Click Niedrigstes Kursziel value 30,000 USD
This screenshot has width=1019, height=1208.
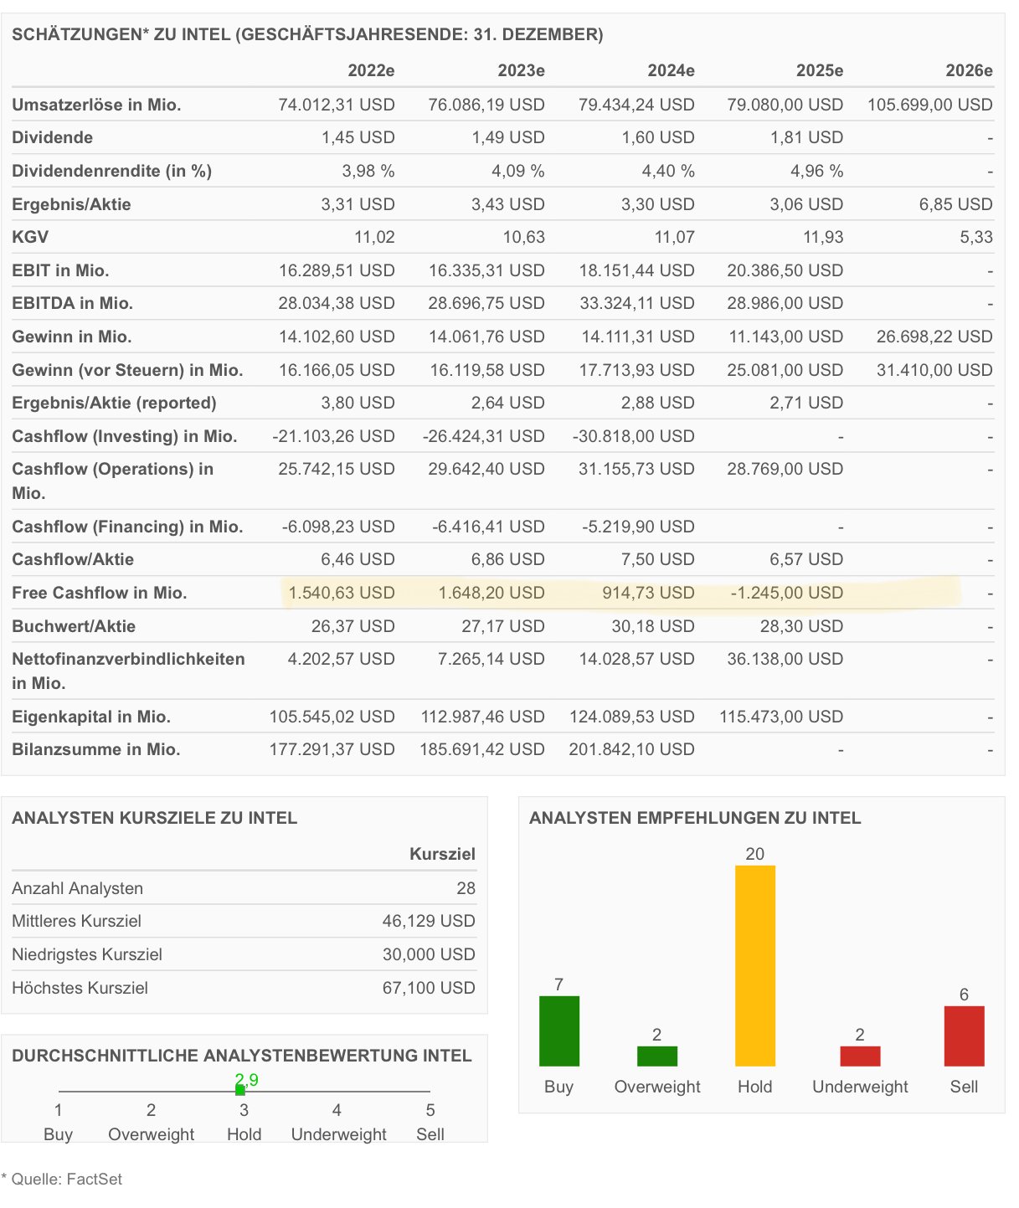point(429,954)
